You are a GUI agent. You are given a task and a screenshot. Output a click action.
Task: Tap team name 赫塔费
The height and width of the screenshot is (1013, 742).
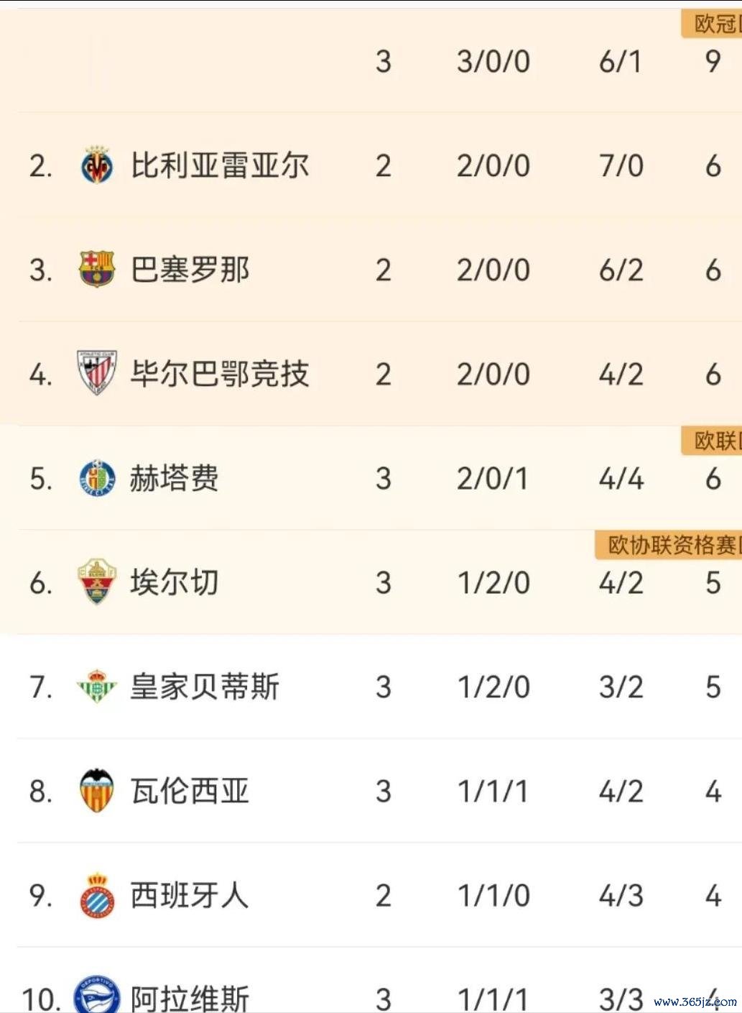[x=175, y=478]
